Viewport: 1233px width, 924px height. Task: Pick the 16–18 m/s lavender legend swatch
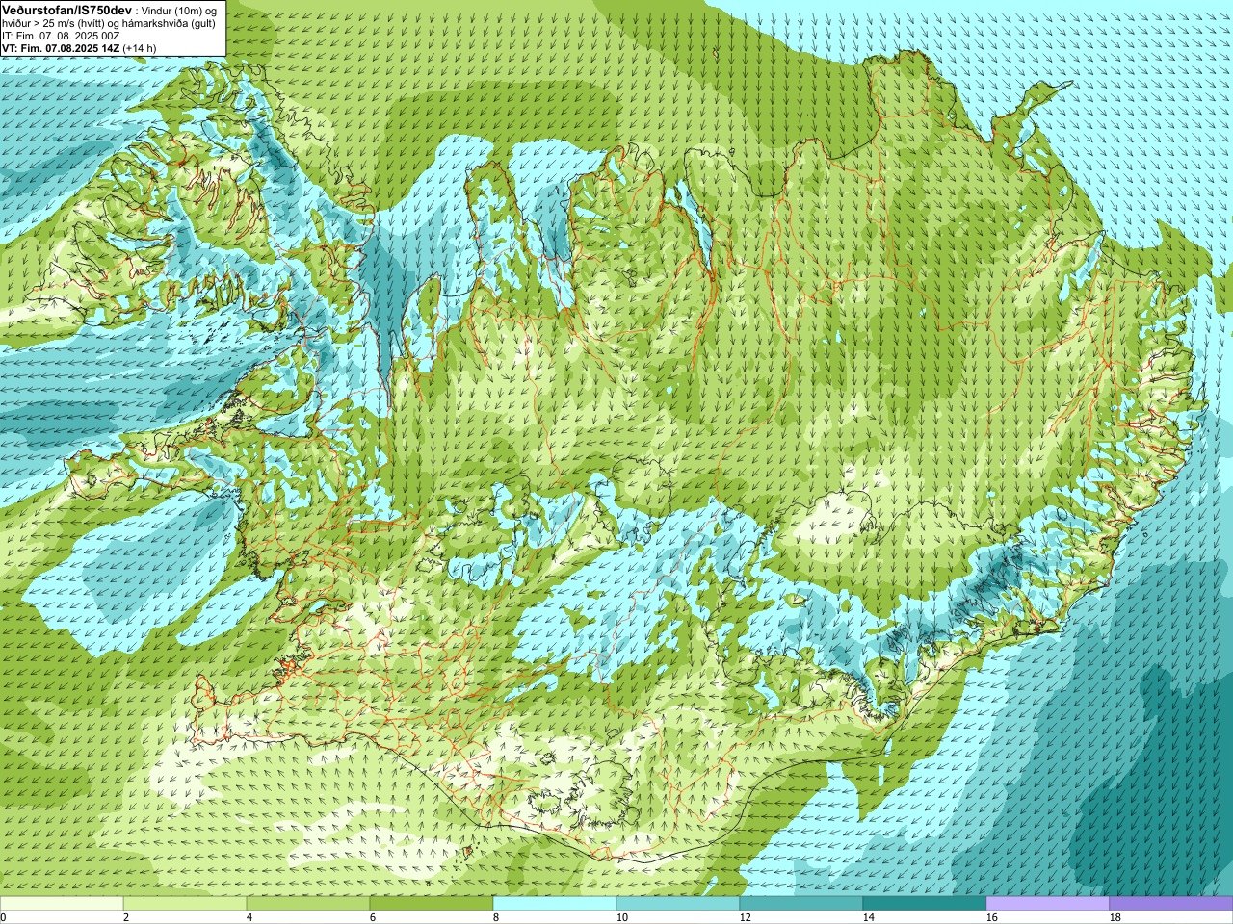point(1048,904)
